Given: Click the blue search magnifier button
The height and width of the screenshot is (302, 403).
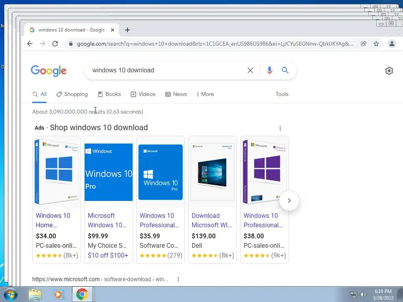Looking at the screenshot, I should (x=285, y=70).
